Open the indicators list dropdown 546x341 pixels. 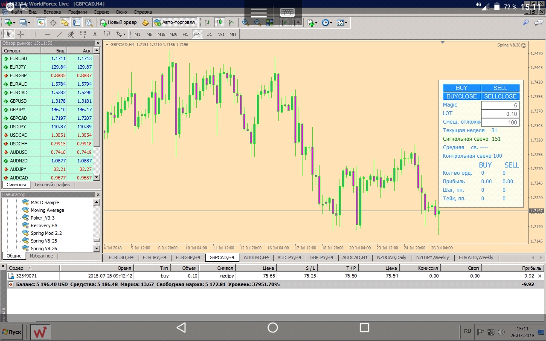coord(312,22)
